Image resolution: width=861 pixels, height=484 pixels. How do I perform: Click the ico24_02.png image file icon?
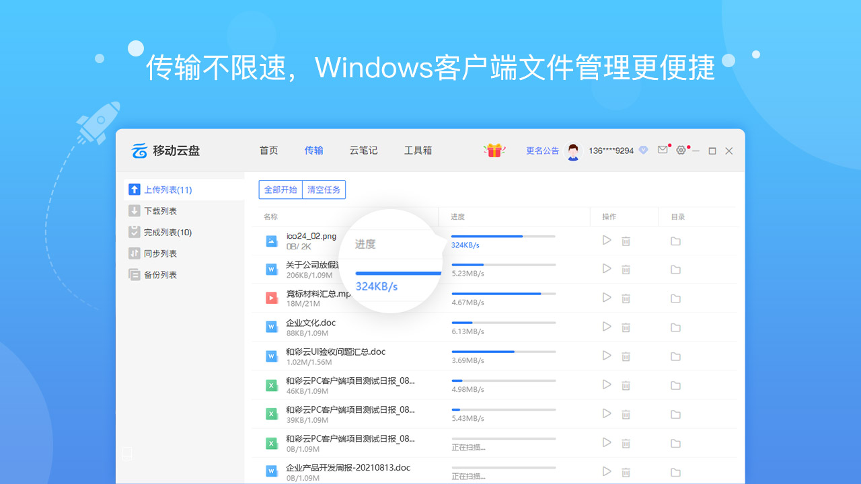click(x=272, y=241)
